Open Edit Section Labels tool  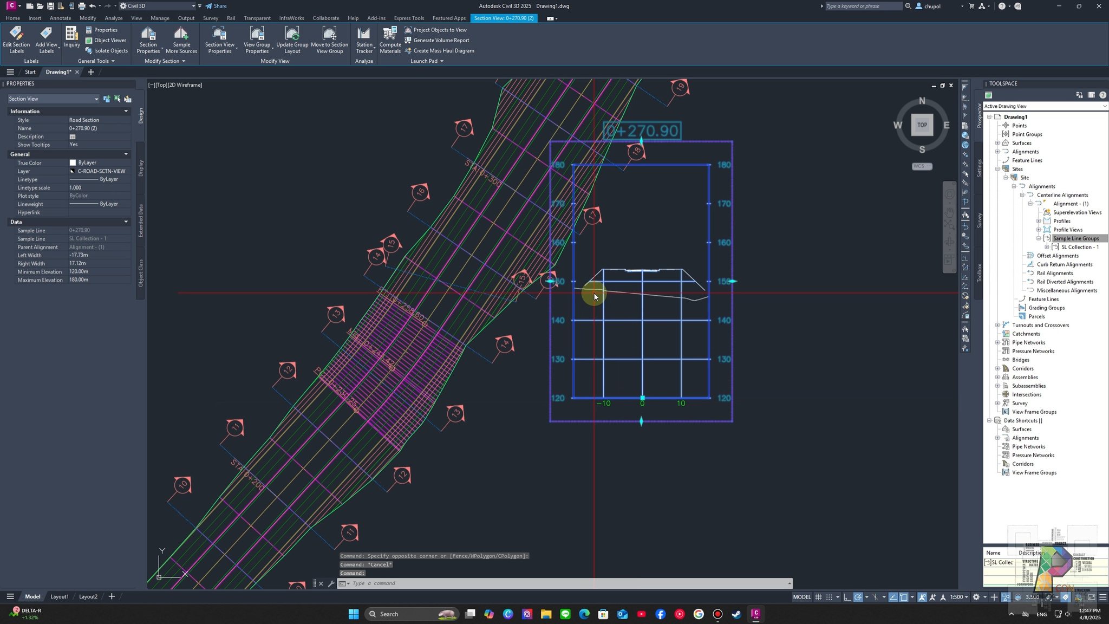click(16, 40)
